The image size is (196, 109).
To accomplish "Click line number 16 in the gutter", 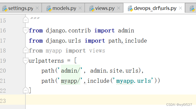I will tap(3, 31).
